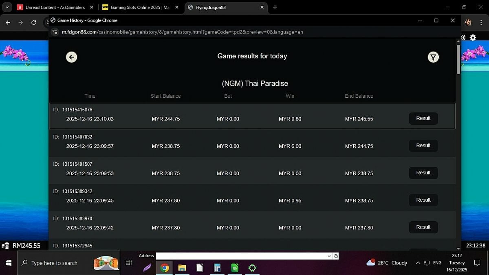The image size is (489, 275).
Task: Expand the browser tab search dropdown
Action: pos(7,7)
